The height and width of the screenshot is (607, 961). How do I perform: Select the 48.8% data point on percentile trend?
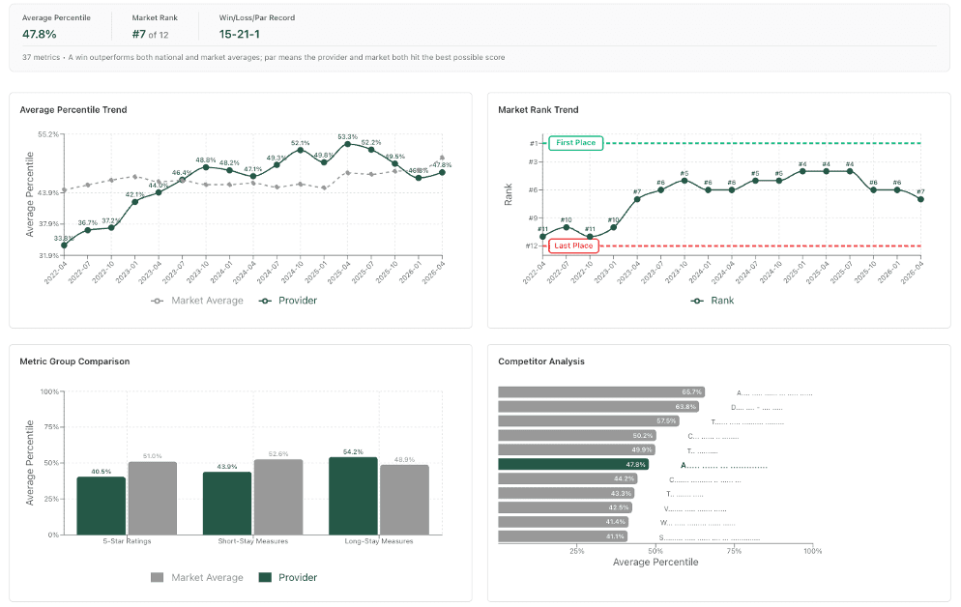[206, 167]
